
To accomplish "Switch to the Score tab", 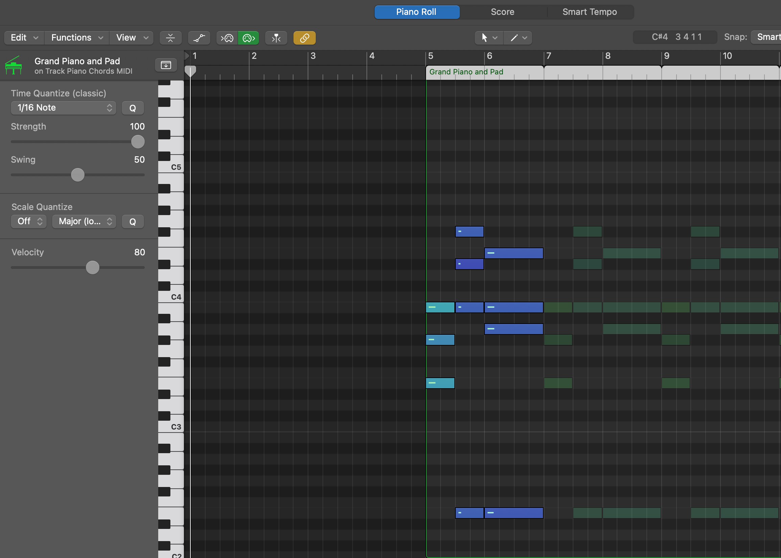I will 502,12.
